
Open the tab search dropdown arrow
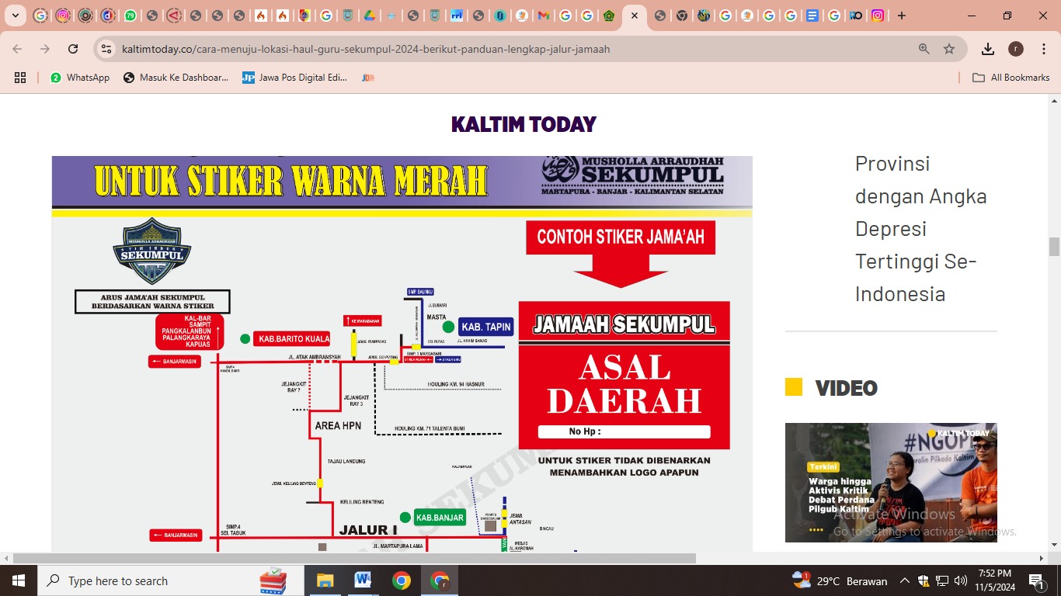click(x=16, y=16)
